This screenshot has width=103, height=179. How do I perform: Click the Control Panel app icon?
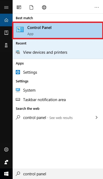click(20, 29)
